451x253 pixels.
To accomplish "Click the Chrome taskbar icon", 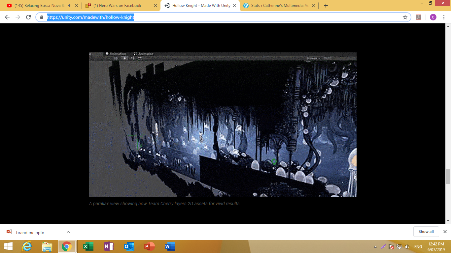I will (67, 246).
